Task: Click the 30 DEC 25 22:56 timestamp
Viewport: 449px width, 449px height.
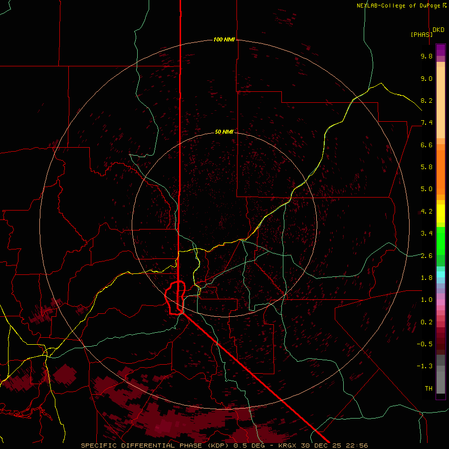Action: click(335, 446)
